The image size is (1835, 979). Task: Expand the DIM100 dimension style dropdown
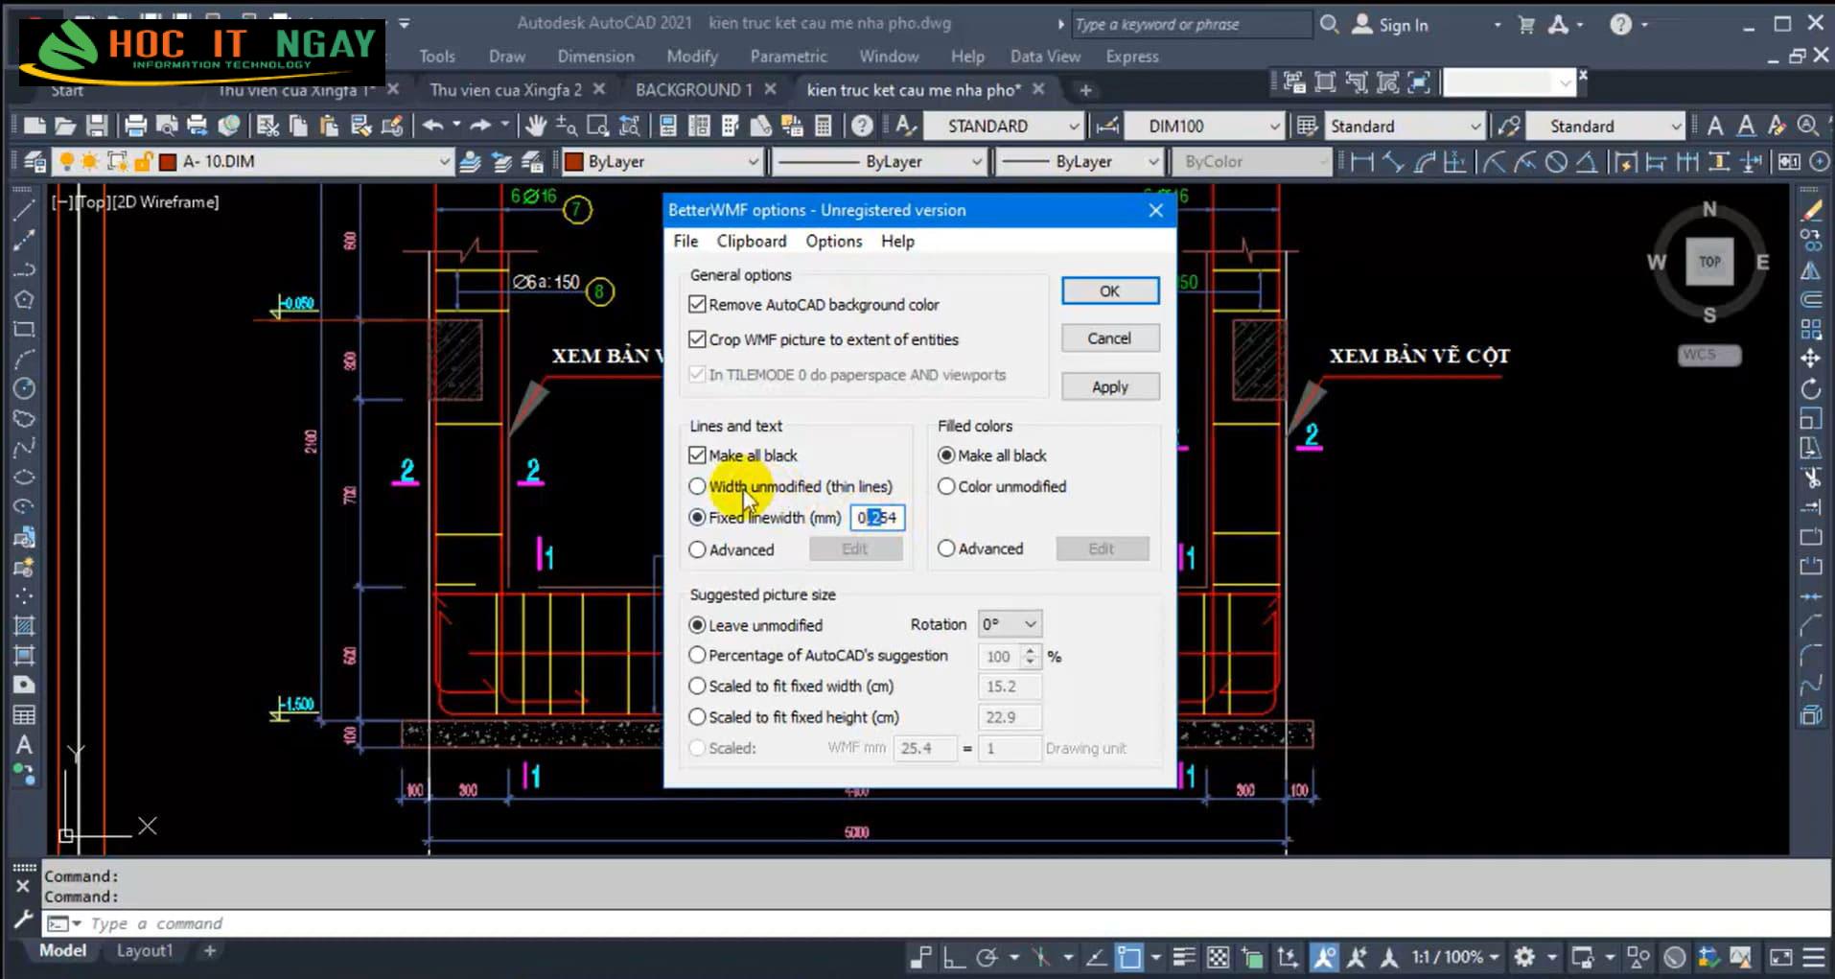click(x=1273, y=127)
